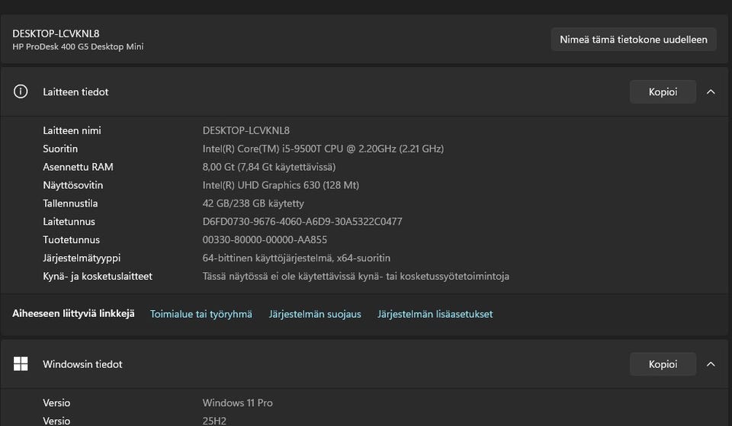Click the Näyttösovitin label
Screen dimensions: 732x426
click(x=73, y=185)
